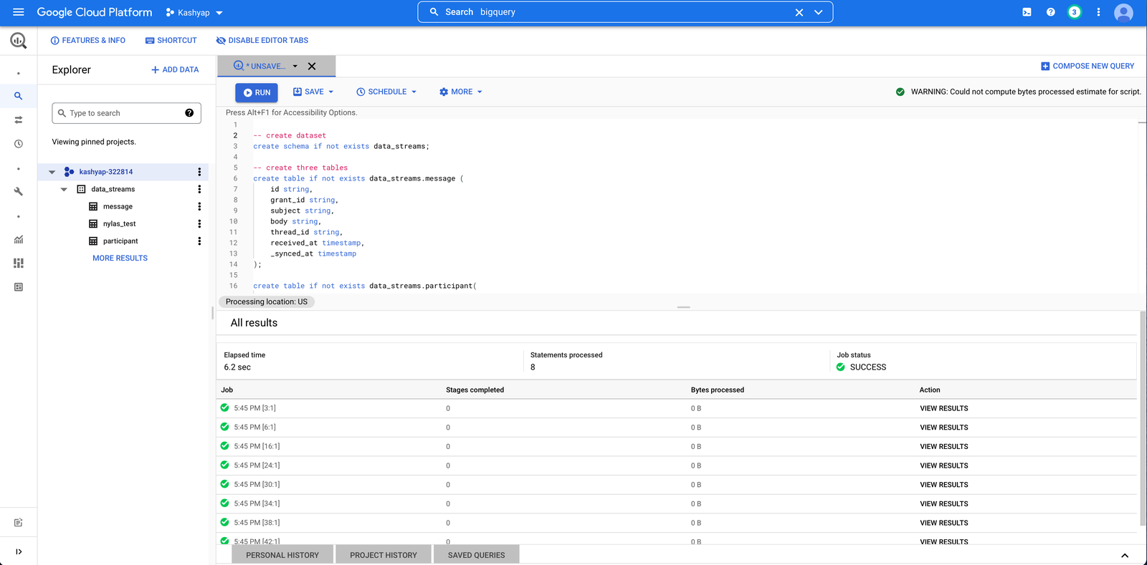Image resolution: width=1147 pixels, height=565 pixels.
Task: Open the SCHEDULE dropdown
Action: (386, 92)
